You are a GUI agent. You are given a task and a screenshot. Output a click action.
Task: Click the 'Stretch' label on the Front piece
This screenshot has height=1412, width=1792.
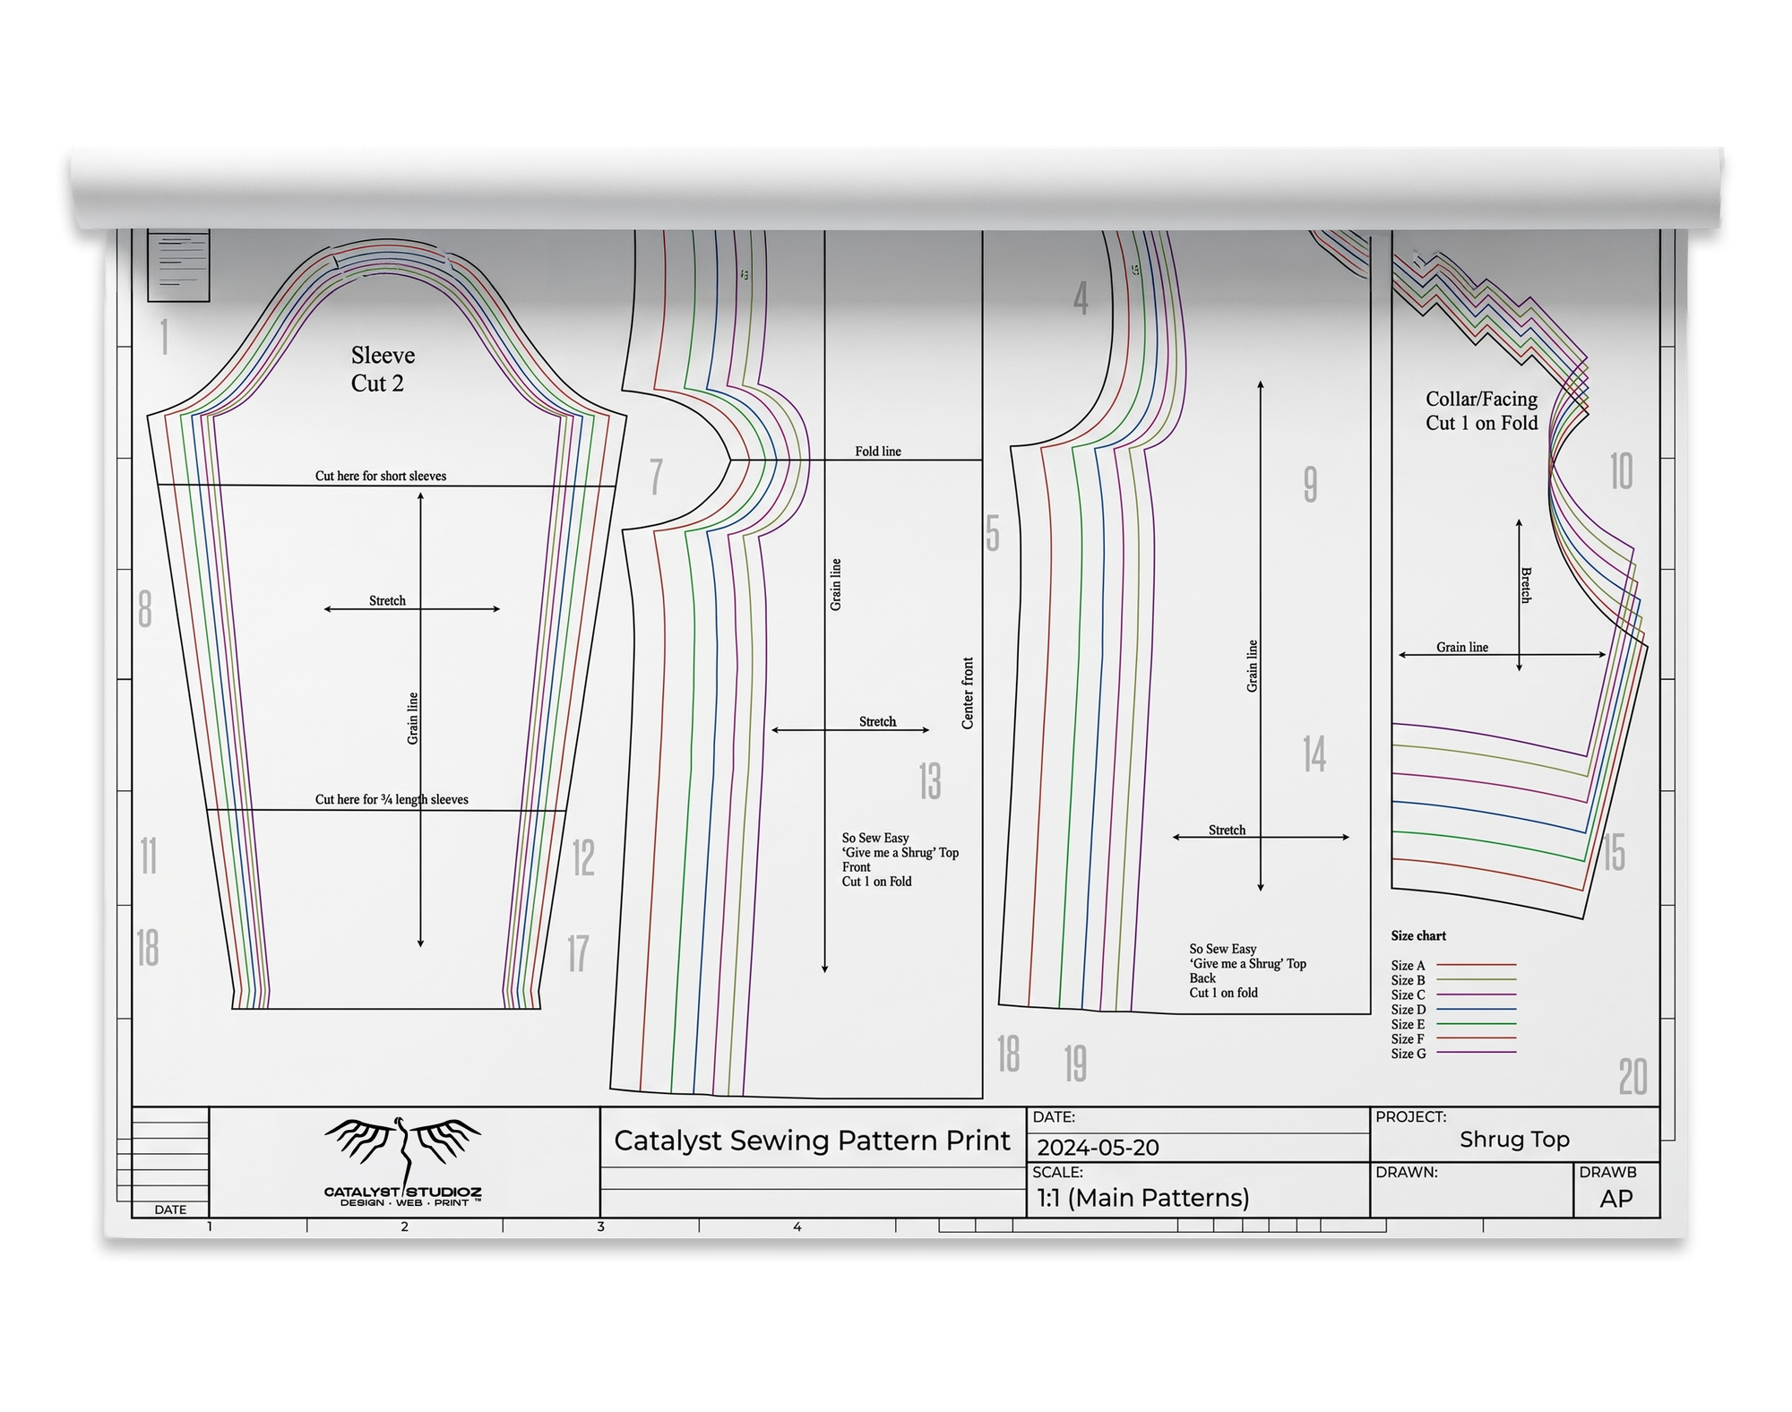click(x=877, y=721)
